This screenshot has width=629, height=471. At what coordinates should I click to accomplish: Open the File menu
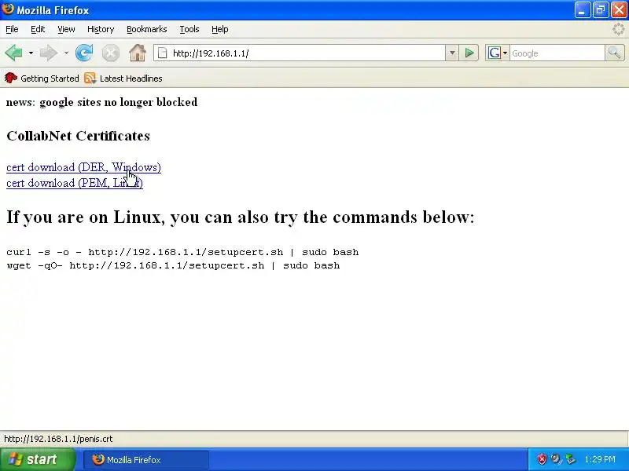click(x=12, y=29)
